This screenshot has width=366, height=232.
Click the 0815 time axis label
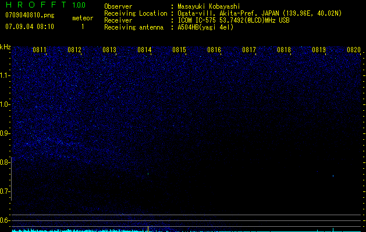179,50
